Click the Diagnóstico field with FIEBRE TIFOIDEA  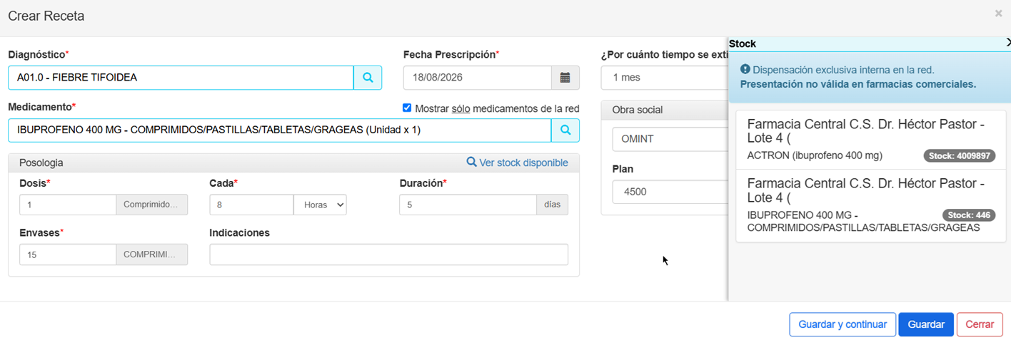point(181,78)
